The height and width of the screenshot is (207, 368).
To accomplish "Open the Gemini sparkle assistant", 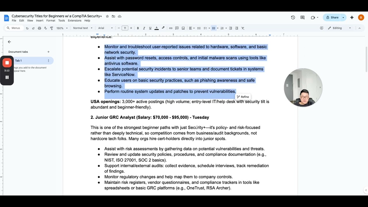I will point(352,18).
